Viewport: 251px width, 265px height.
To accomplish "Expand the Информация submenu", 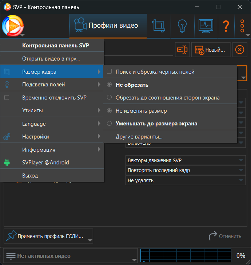I will (52, 149).
